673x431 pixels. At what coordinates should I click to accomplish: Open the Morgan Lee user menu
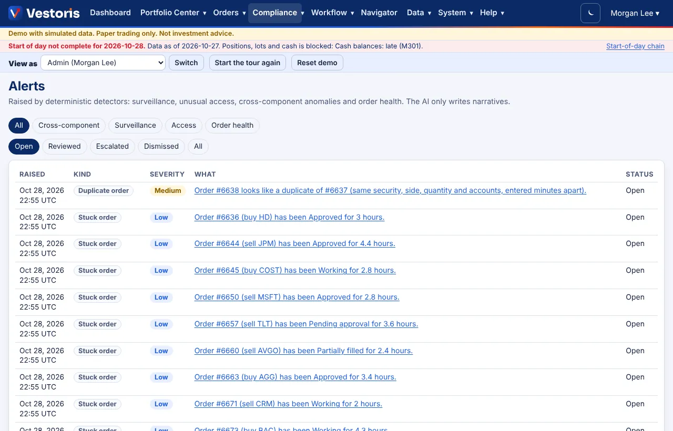635,13
